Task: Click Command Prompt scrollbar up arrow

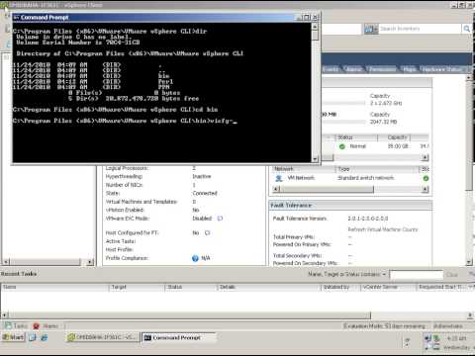Action: click(315, 27)
